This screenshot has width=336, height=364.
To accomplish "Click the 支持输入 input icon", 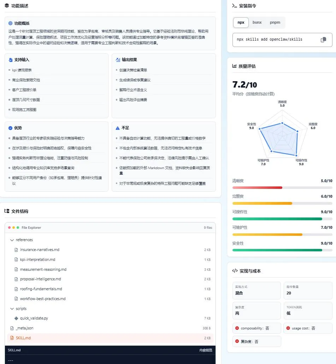I will pyautogui.click(x=11, y=60).
